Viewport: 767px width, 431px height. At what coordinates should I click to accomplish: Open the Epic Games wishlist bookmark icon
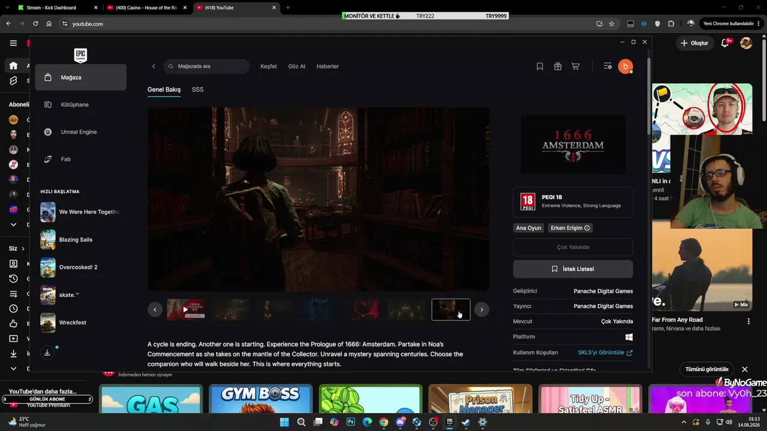click(x=540, y=66)
